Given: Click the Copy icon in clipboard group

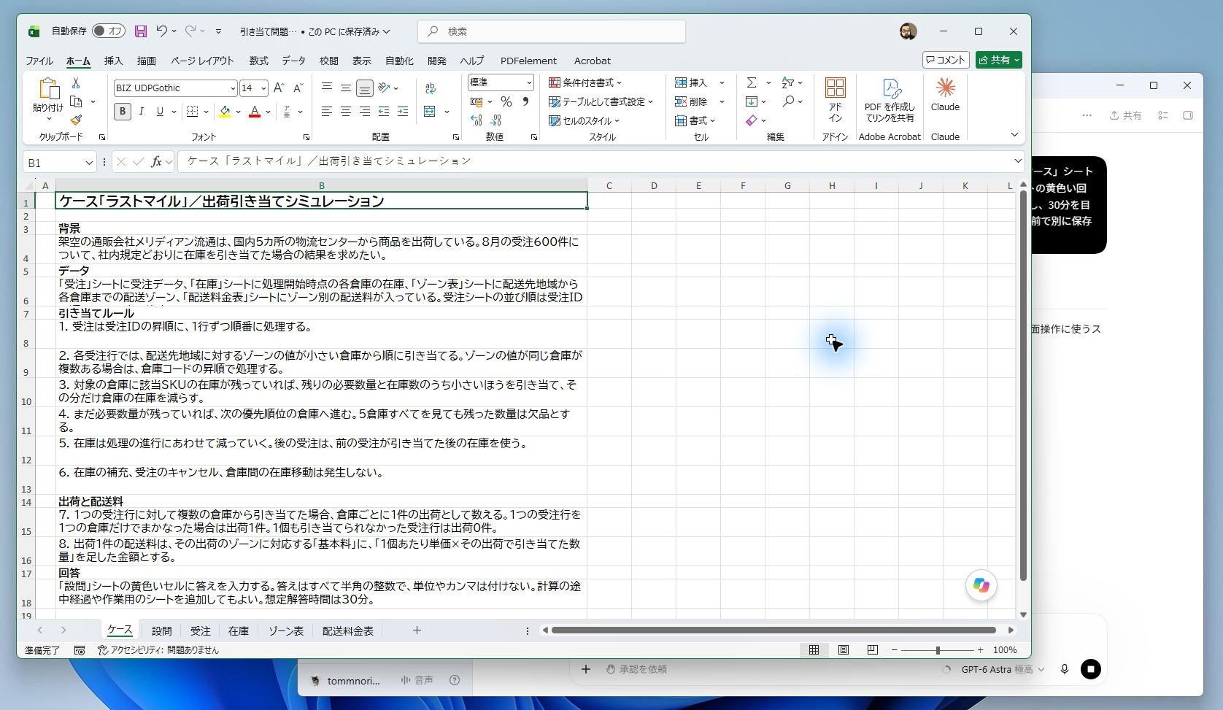Looking at the screenshot, I should pos(76,101).
